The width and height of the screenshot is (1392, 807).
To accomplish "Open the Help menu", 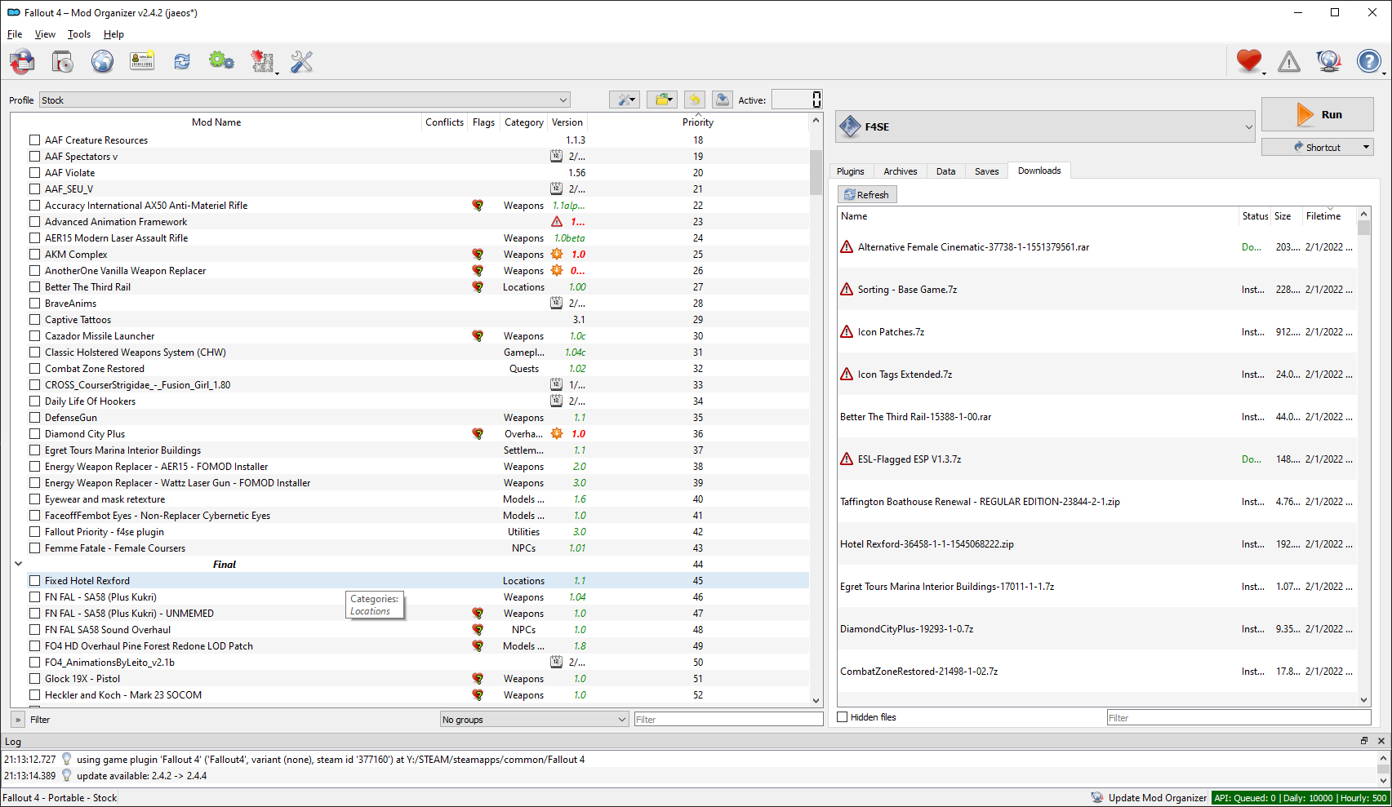I will tap(113, 34).
